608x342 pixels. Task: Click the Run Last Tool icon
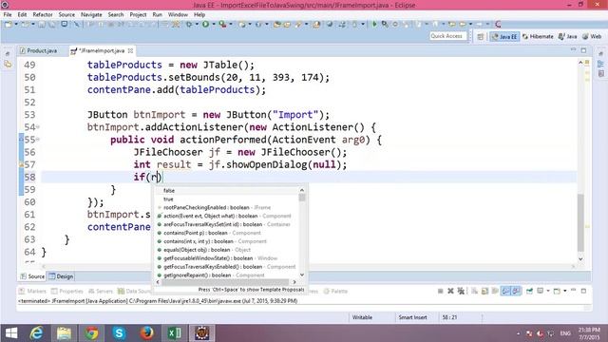click(222, 24)
